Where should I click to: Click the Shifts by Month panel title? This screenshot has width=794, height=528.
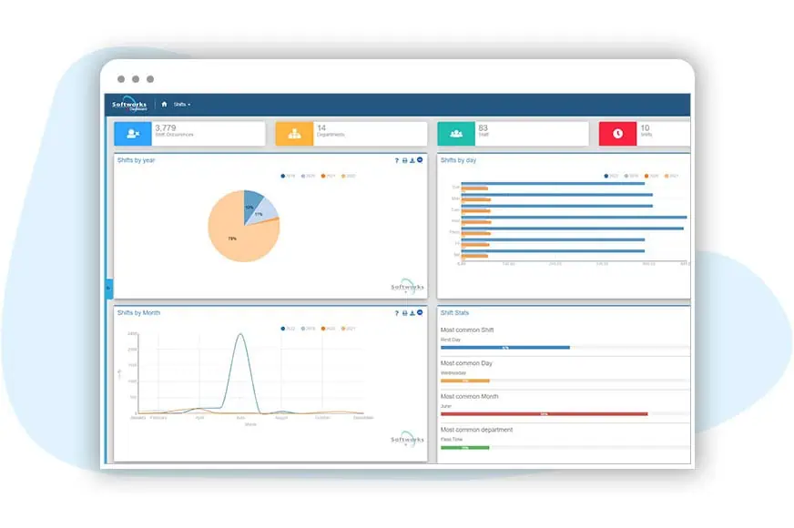[138, 313]
